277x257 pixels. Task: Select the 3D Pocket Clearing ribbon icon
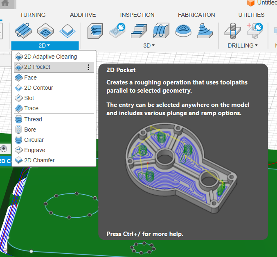coord(117,30)
